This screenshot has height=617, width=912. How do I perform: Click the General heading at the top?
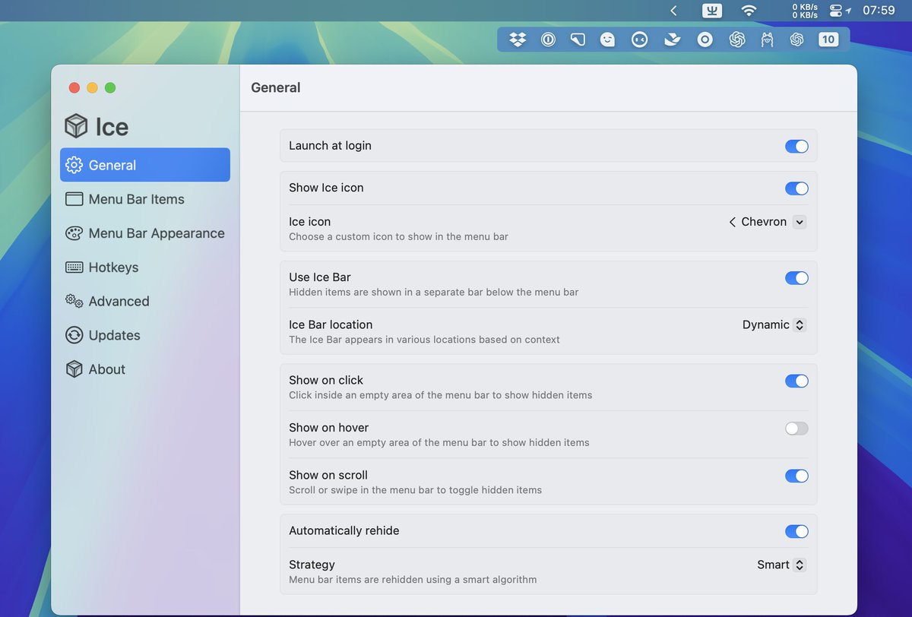tap(276, 87)
